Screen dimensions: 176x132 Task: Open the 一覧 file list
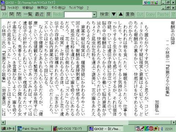(x=28, y=14)
